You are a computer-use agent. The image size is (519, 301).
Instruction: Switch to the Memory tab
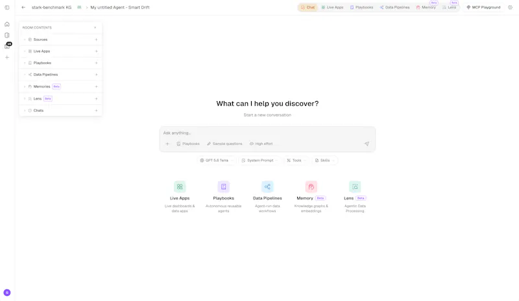(x=426, y=7)
